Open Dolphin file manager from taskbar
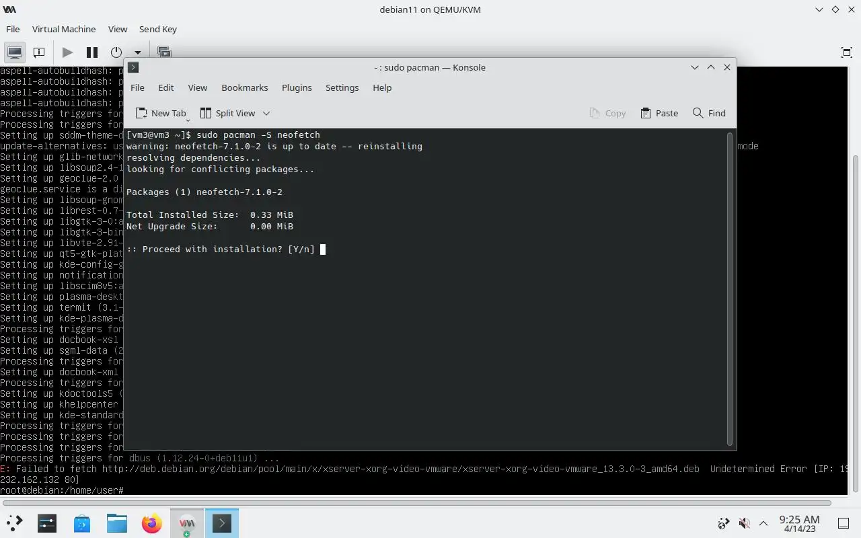 coord(117,523)
